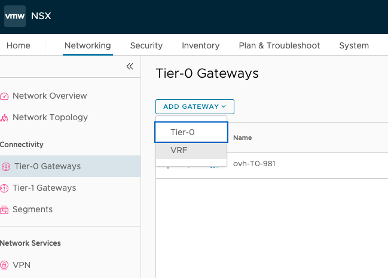Click the Name column header
Image resolution: width=388 pixels, height=278 pixels.
click(x=242, y=138)
